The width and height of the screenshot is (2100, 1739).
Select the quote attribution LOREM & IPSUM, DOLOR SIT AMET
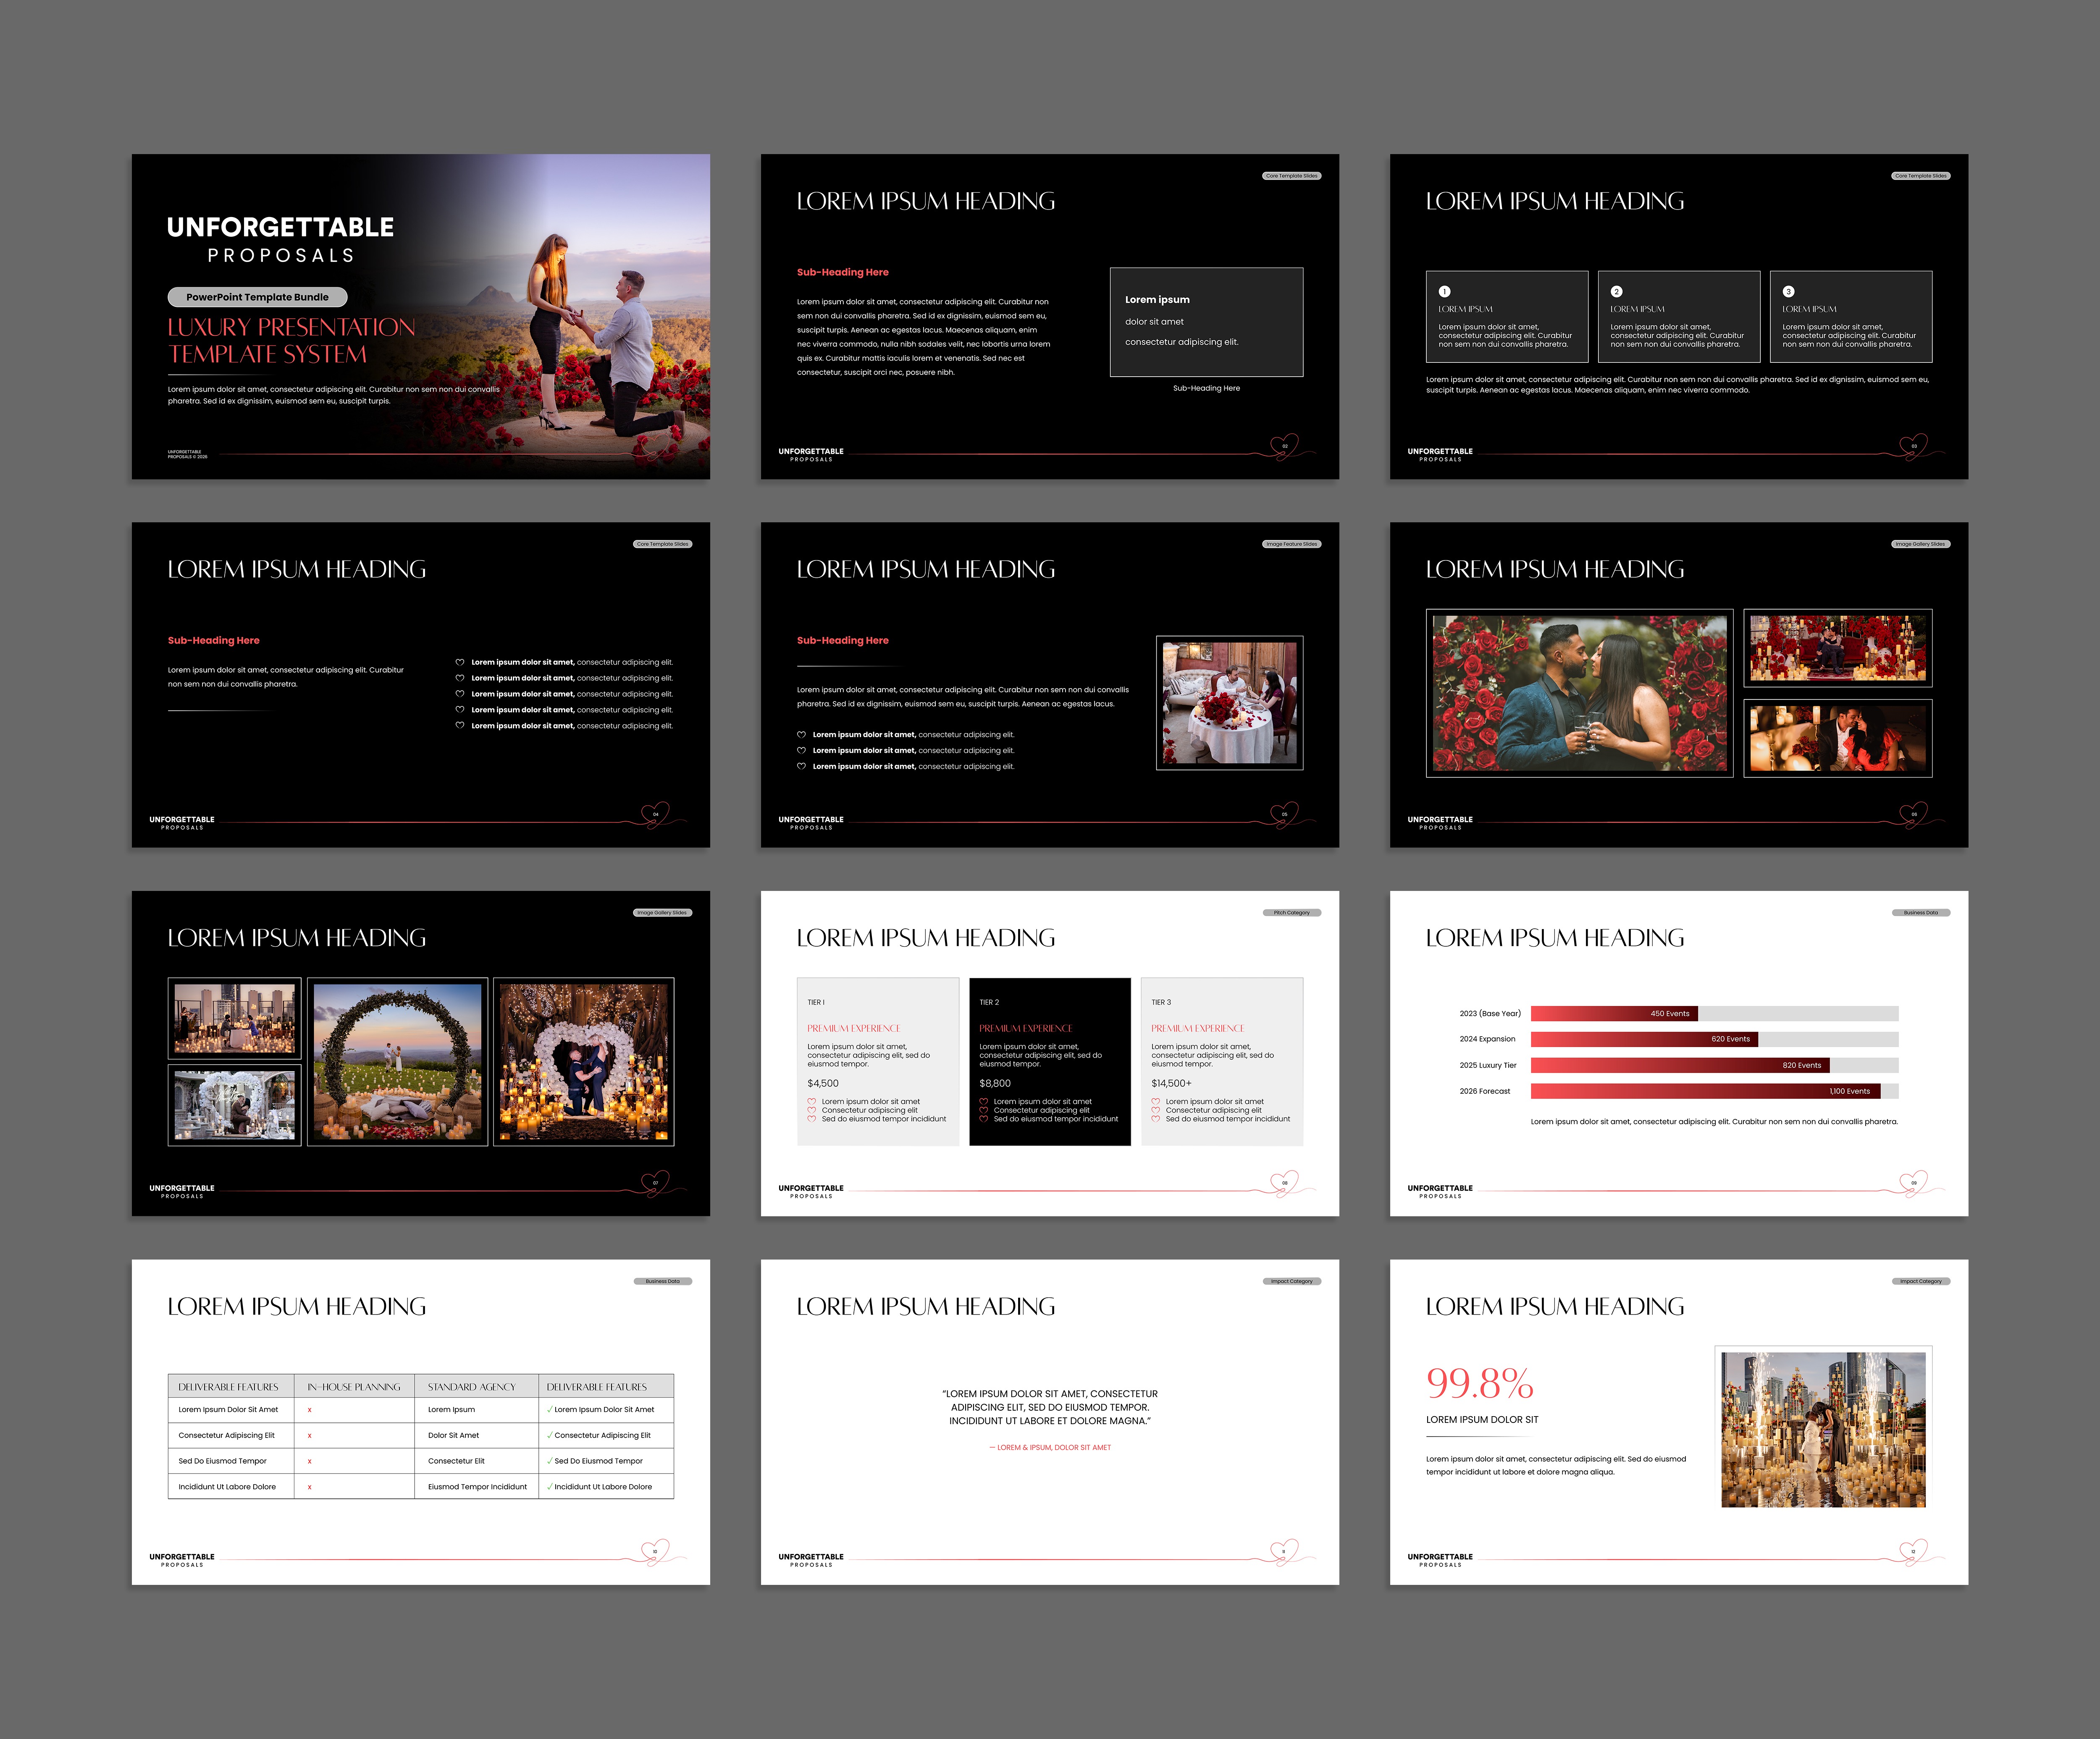tap(1050, 1447)
